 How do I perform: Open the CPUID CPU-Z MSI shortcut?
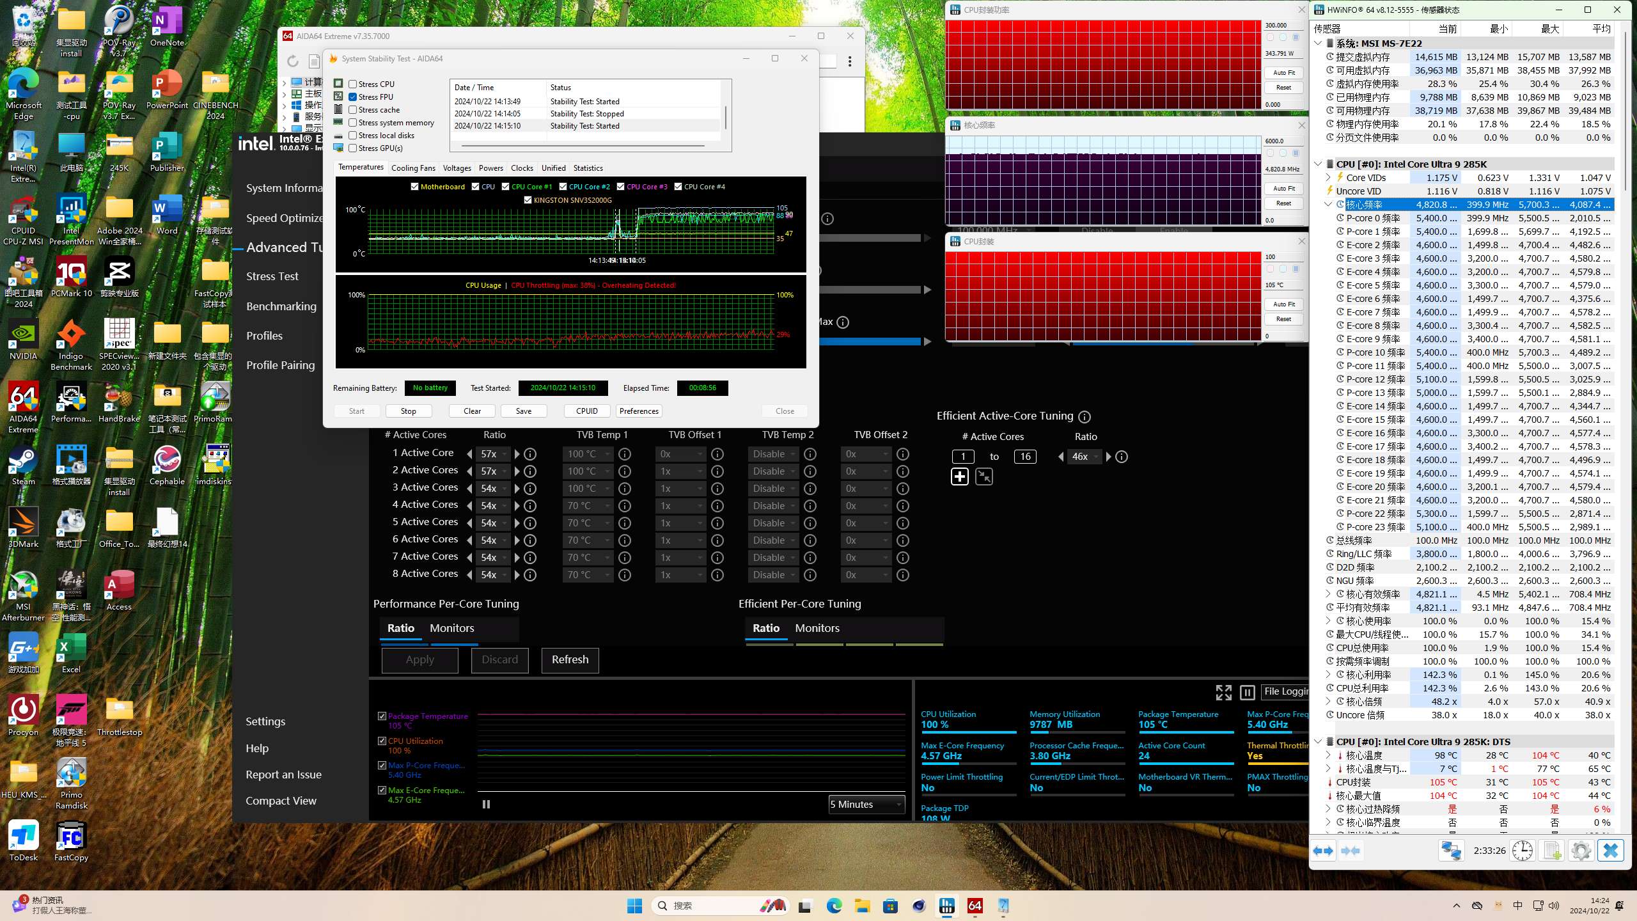point(24,220)
